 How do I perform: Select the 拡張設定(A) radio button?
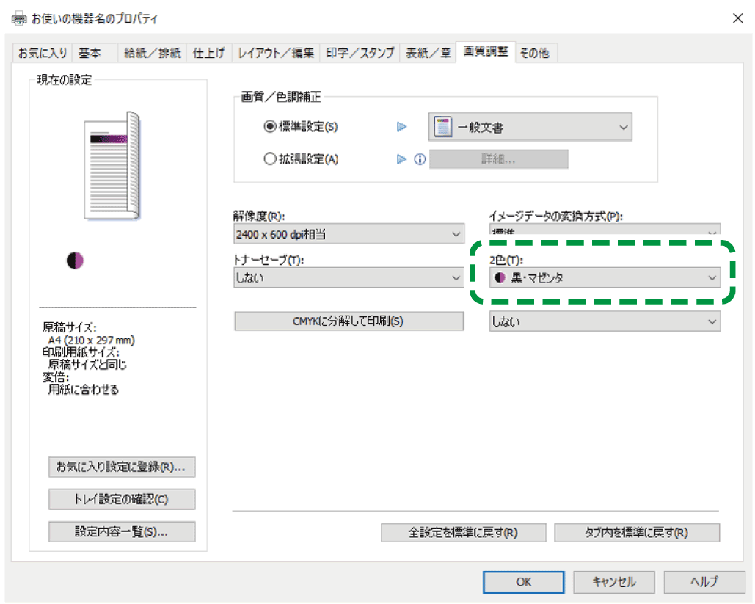(269, 159)
